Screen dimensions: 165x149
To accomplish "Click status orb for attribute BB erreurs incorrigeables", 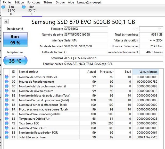I will click(x=6, y=114).
